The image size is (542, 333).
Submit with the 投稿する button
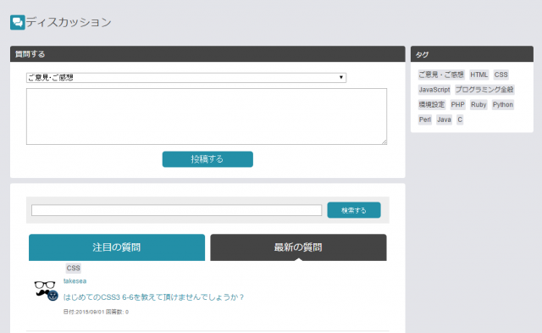coord(207,159)
